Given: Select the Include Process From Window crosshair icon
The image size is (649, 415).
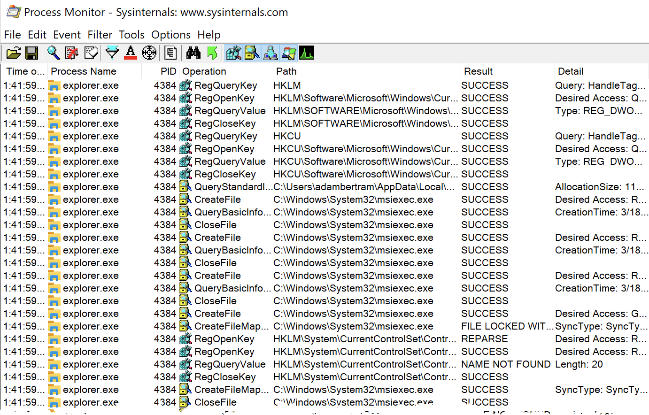Looking at the screenshot, I should 149,53.
